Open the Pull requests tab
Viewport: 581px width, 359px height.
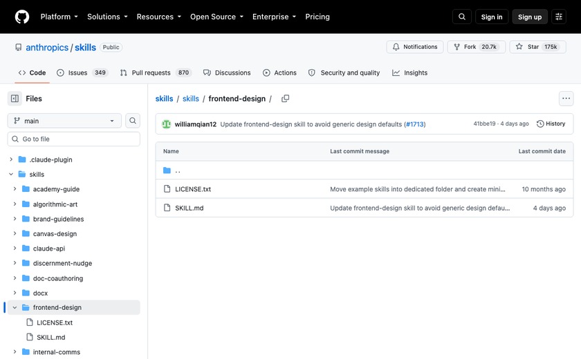coord(155,72)
